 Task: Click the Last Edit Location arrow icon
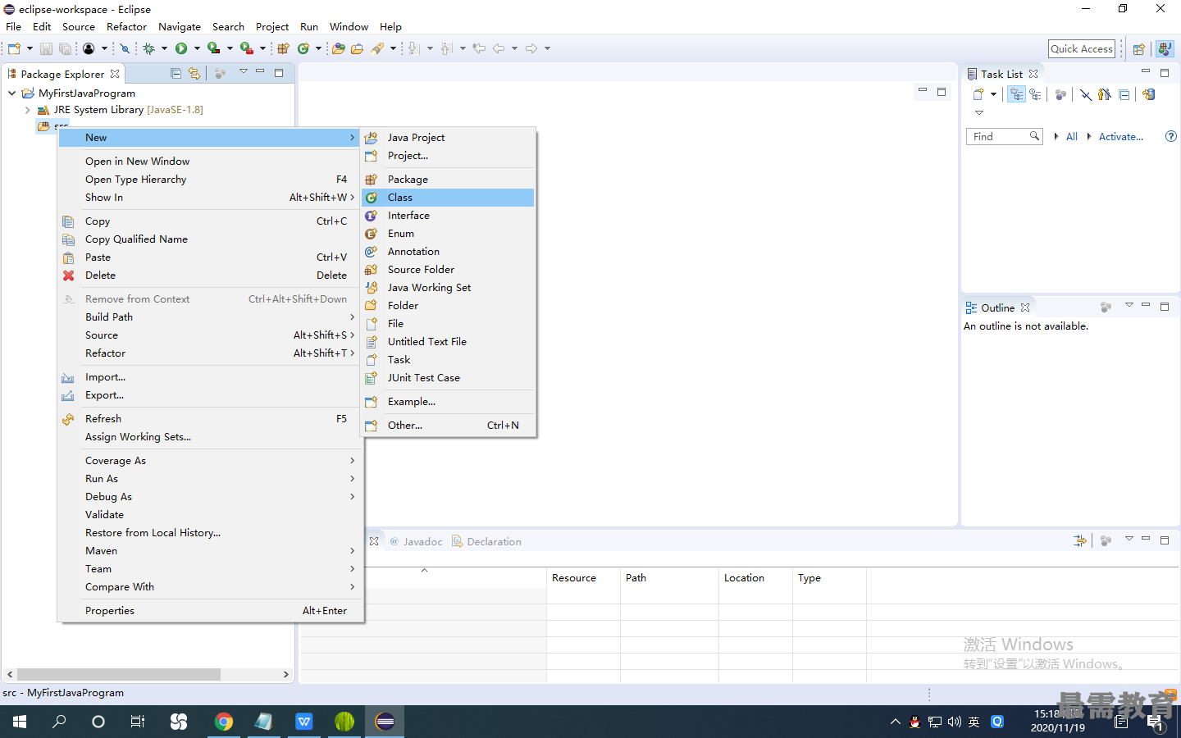click(x=479, y=48)
